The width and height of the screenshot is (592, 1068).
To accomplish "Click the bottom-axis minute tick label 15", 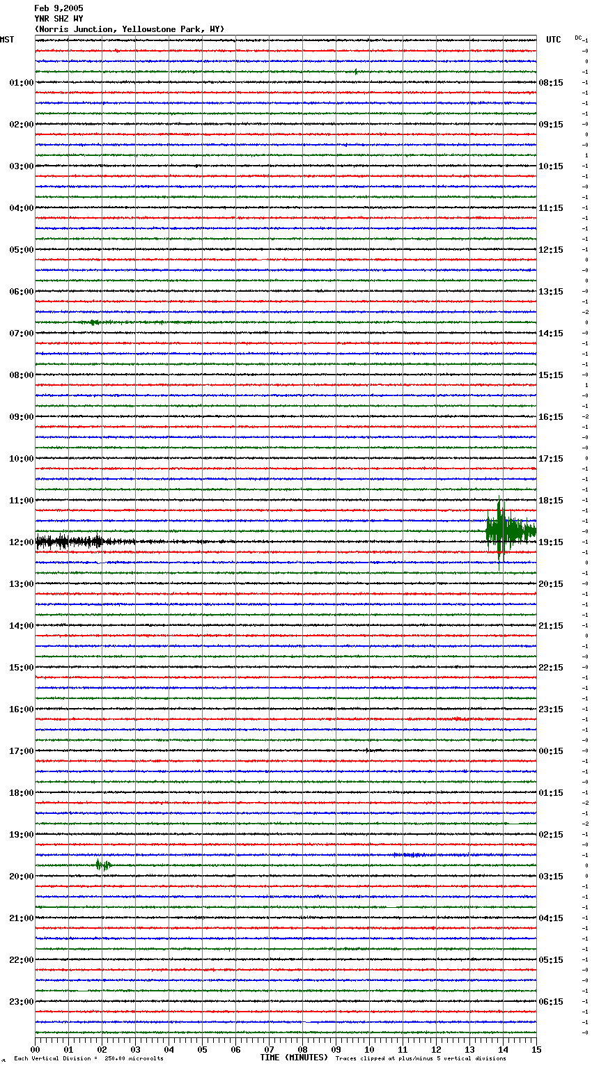I will pyautogui.click(x=536, y=1049).
